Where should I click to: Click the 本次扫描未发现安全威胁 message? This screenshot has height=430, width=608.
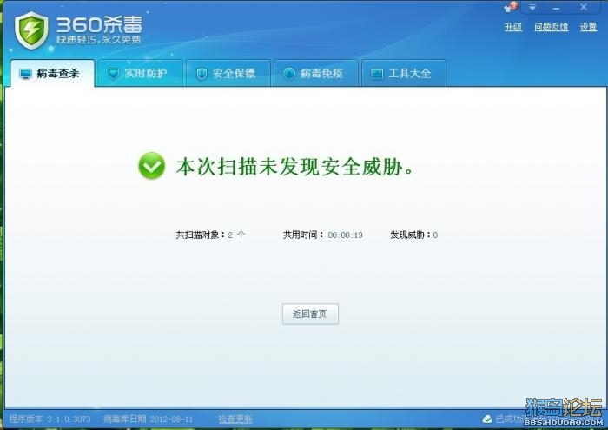[x=295, y=167]
